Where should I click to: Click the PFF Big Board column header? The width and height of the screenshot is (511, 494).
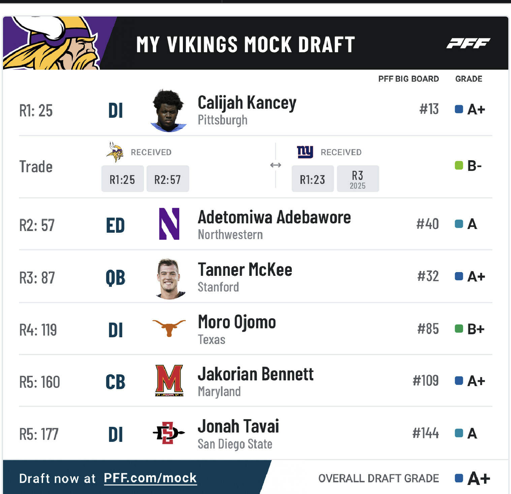[x=408, y=79]
